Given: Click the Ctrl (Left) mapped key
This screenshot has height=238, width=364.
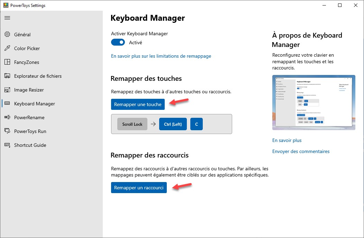Looking at the screenshot, I should 173,124.
